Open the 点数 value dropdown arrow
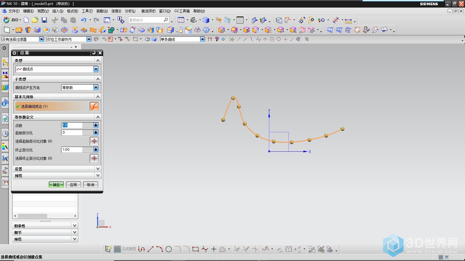Image resolution: width=465 pixels, height=261 pixels. click(x=96, y=125)
